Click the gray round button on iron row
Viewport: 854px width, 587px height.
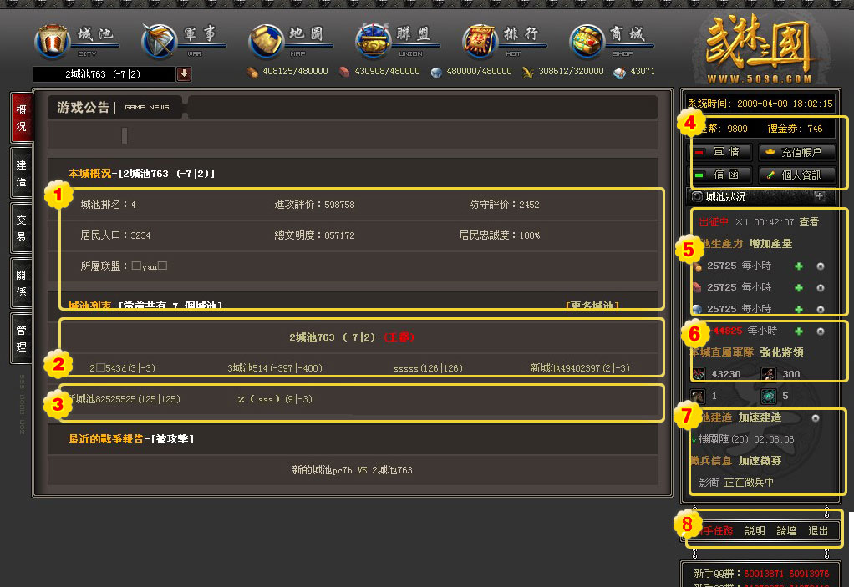821,309
